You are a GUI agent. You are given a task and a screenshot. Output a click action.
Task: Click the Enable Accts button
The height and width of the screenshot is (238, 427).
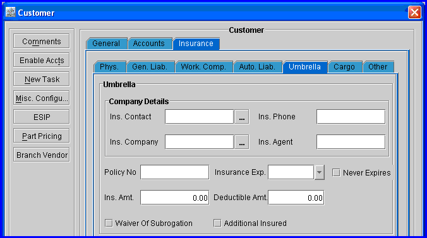tap(42, 60)
